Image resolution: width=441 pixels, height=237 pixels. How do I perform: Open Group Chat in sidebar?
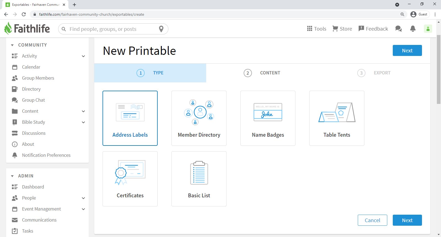pyautogui.click(x=33, y=100)
